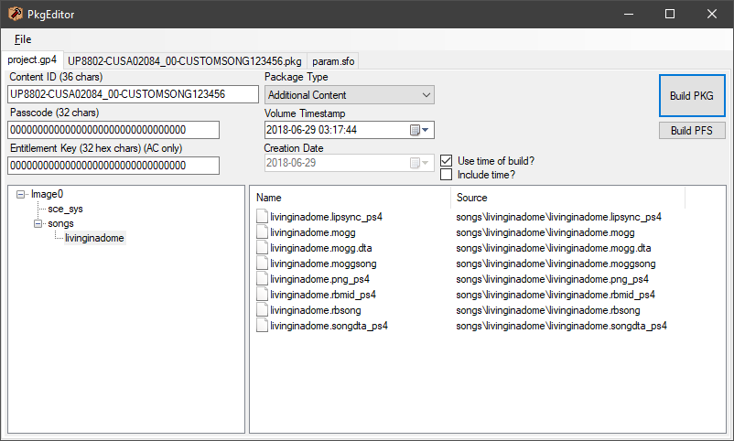The height and width of the screenshot is (441, 734).
Task: Select the Image0 root tree item
Action: click(x=47, y=194)
